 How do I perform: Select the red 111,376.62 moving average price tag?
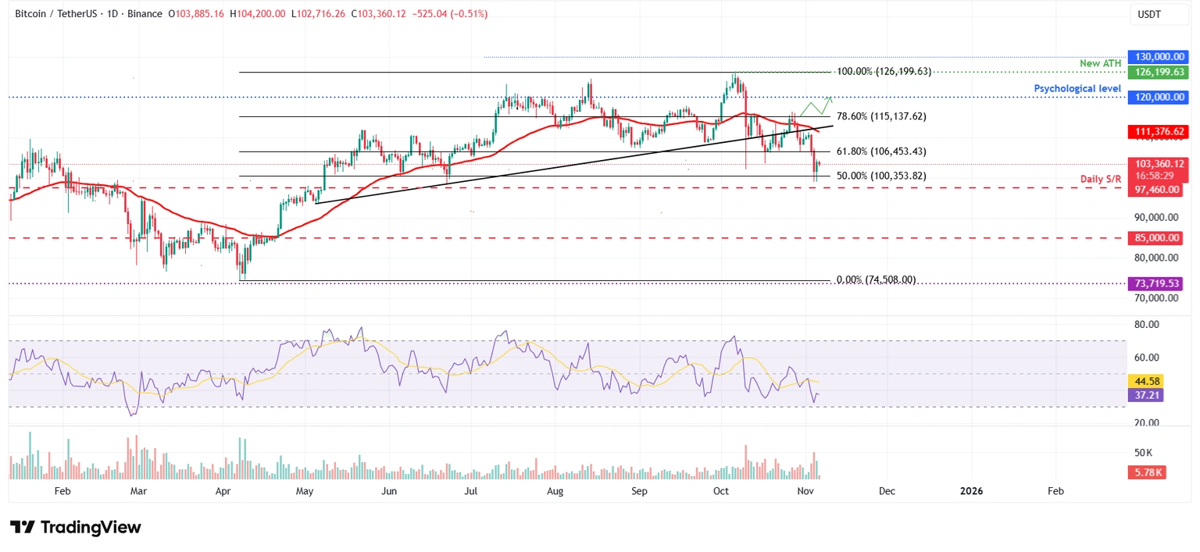[x=1155, y=132]
